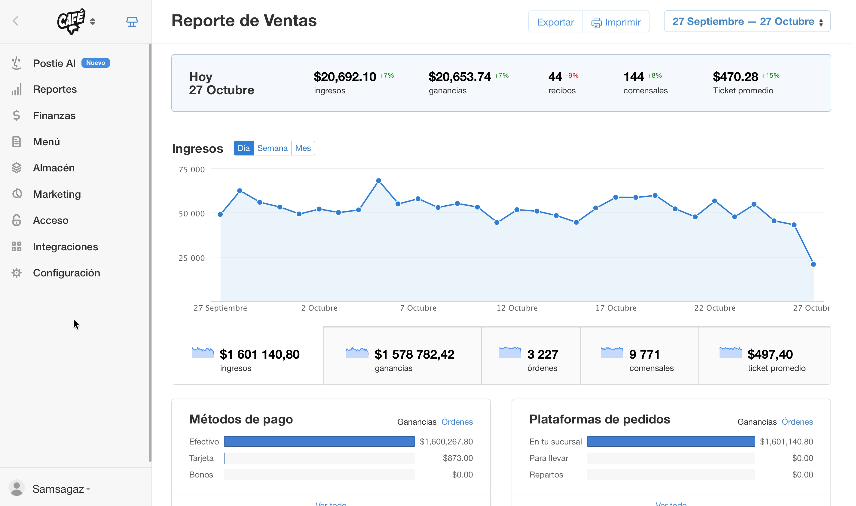The image size is (856, 506).
Task: Show Métodos de pago by Órdenes
Action: (x=457, y=422)
